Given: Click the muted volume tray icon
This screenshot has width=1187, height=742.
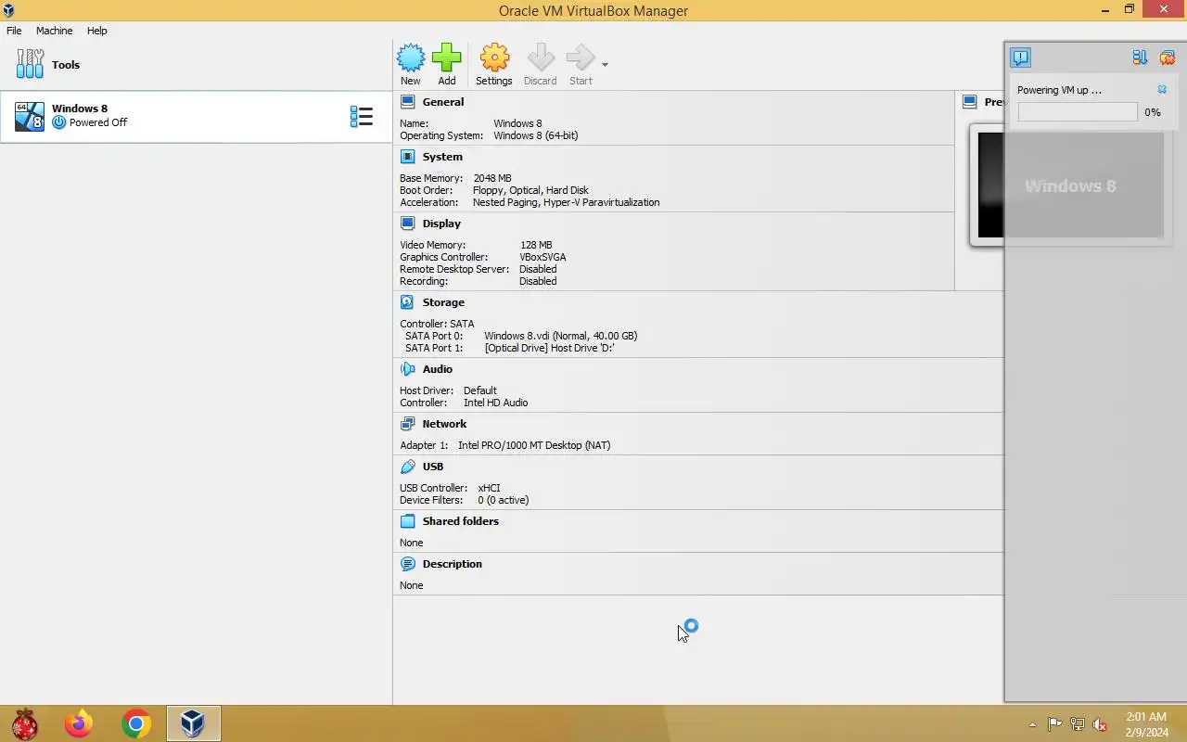Looking at the screenshot, I should [1100, 724].
